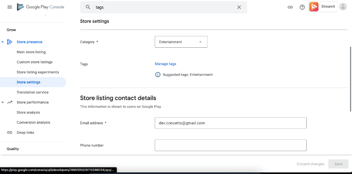Click the Manage tags link
Viewport: 352px width, 174px height.
(x=165, y=64)
